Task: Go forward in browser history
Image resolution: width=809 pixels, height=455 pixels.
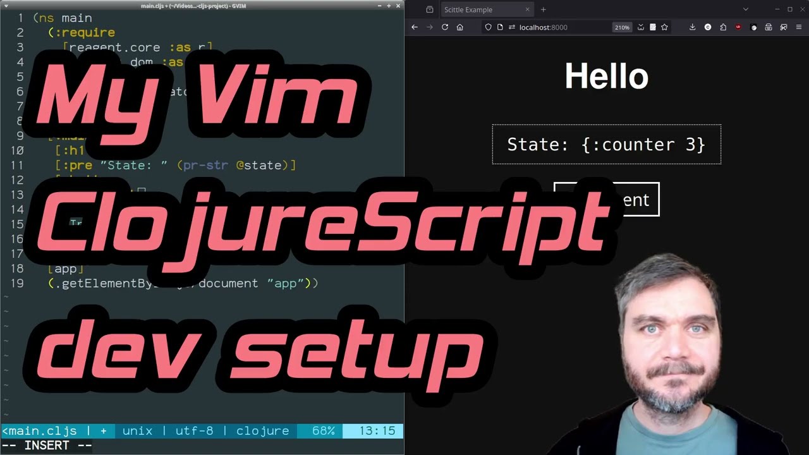Action: (x=430, y=27)
